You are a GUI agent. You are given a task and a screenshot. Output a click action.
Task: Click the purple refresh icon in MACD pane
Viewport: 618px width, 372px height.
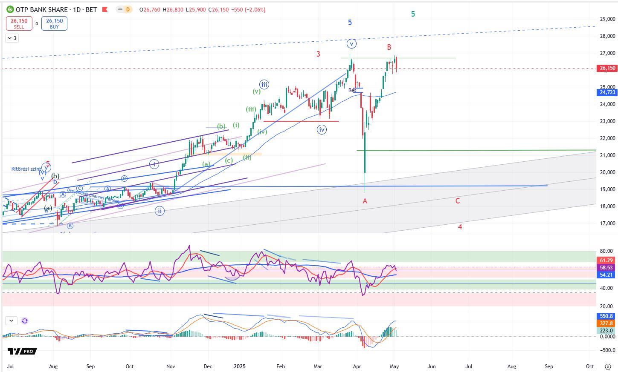tap(25, 320)
